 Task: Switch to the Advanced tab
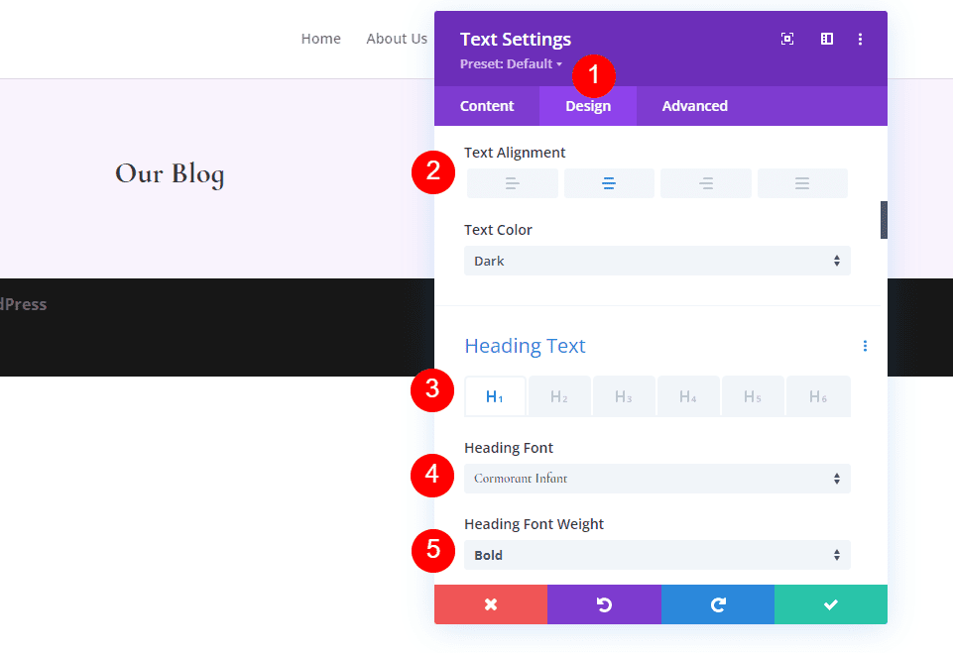click(694, 105)
